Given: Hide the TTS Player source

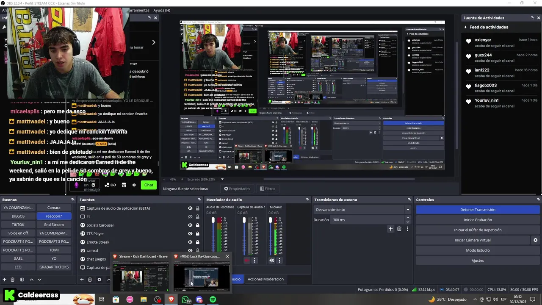Looking at the screenshot, I should [190, 233].
